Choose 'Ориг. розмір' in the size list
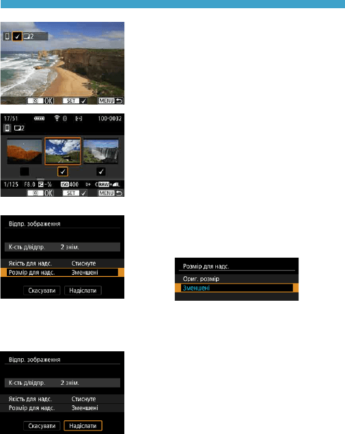The width and height of the screenshot is (345, 434). (x=236, y=279)
